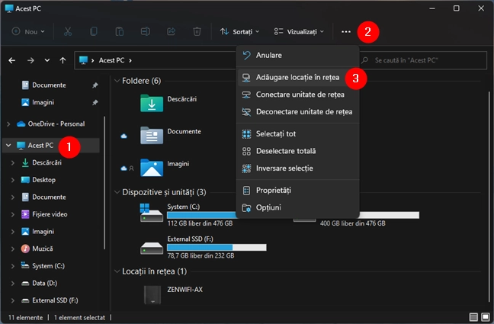Click '1 element selectat' in status bar
The image size is (494, 324).
click(79, 317)
